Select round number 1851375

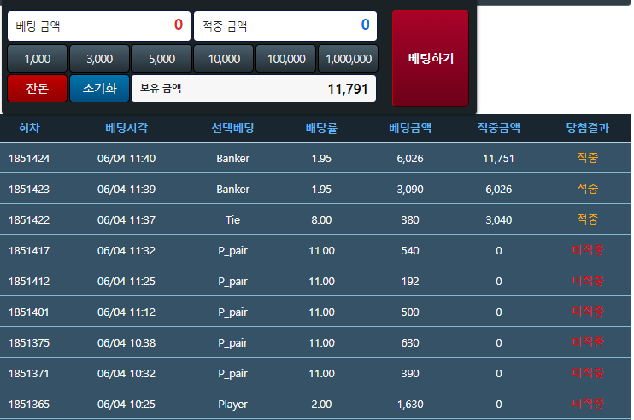[x=29, y=342]
